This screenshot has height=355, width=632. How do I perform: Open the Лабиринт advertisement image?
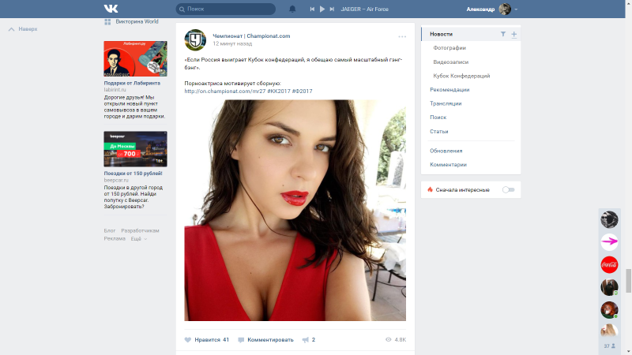tap(135, 58)
